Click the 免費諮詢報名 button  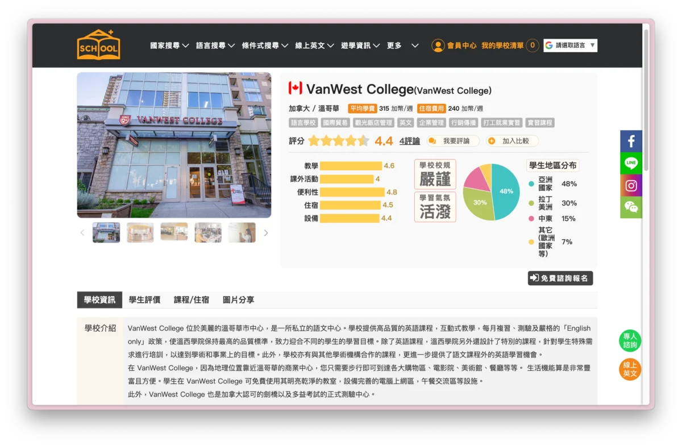coord(560,278)
